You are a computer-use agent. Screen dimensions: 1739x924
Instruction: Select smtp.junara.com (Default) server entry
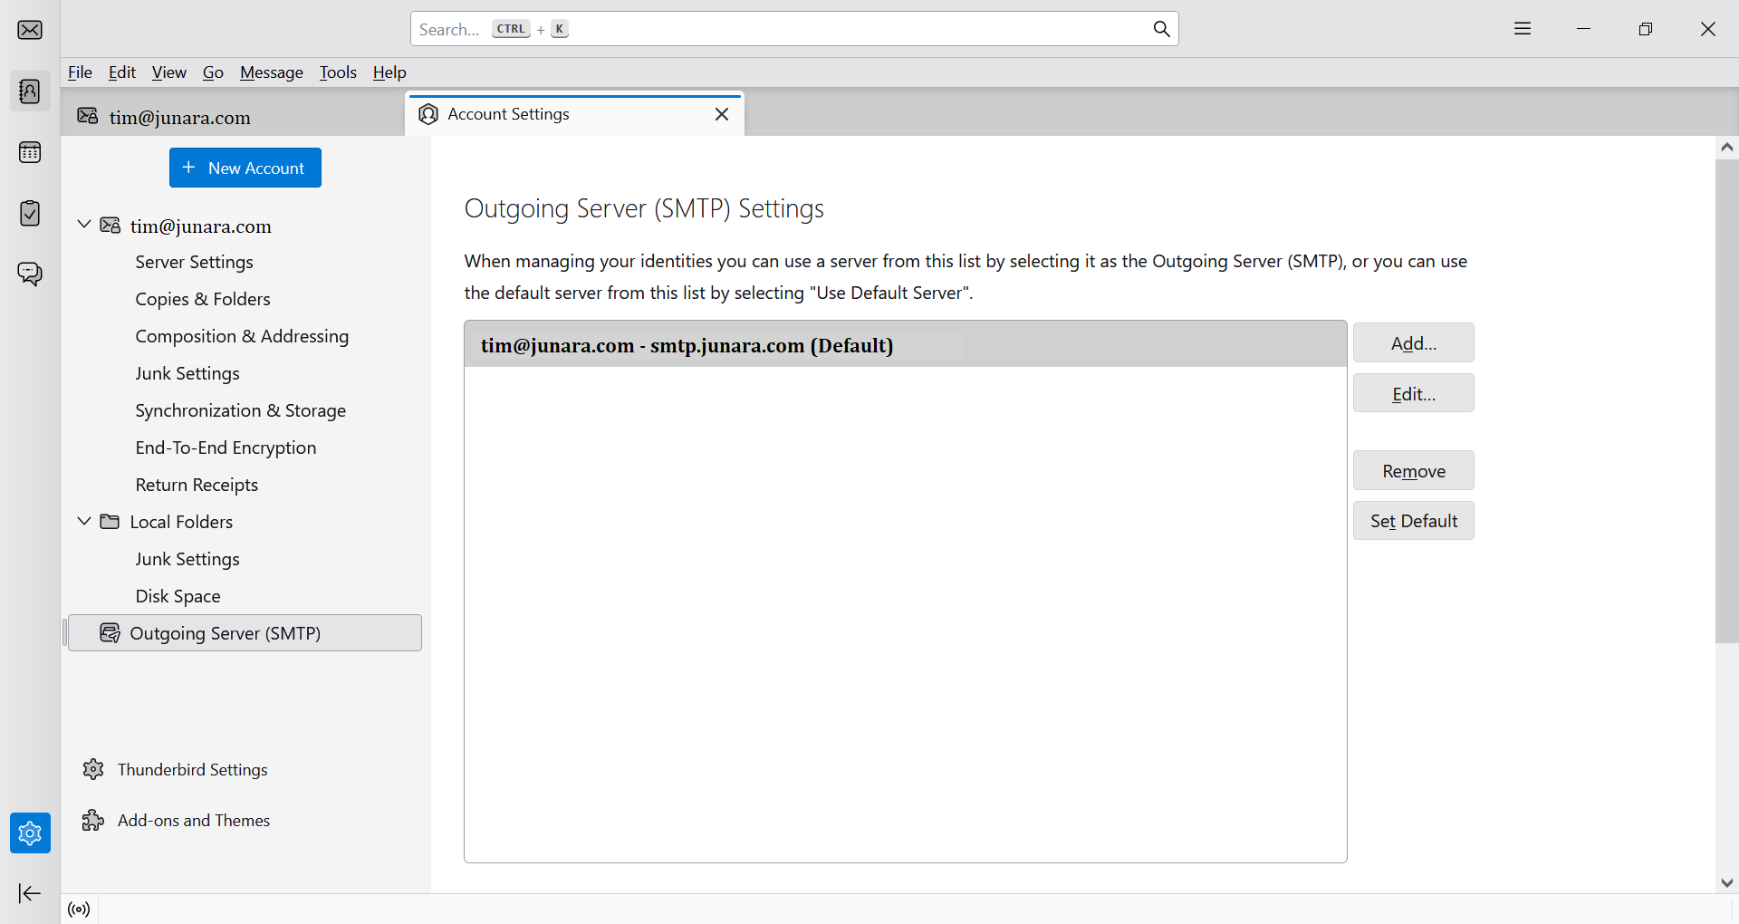click(905, 344)
